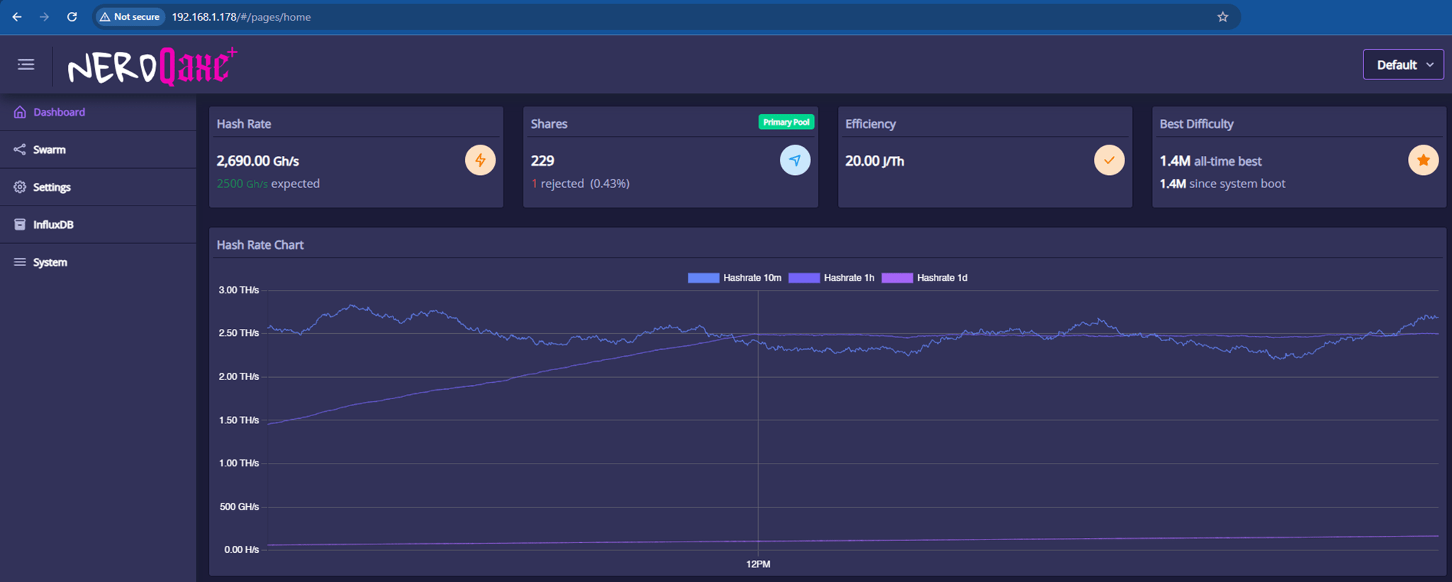
Task: Toggle Hashrate 1h series in chart legend
Action: 832,278
